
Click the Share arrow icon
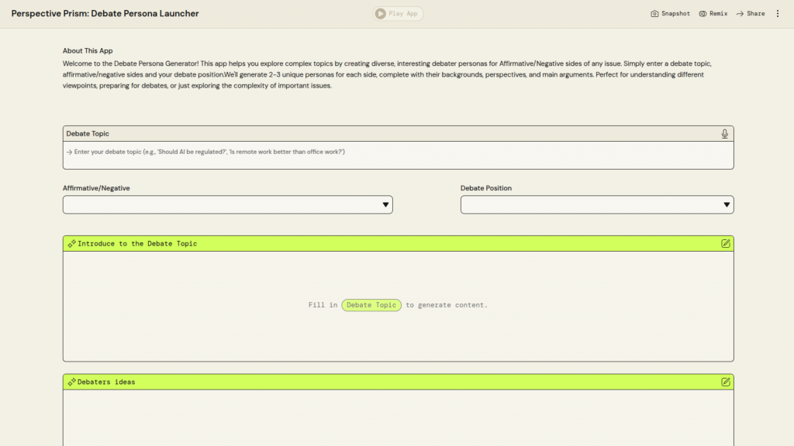pyautogui.click(x=740, y=14)
